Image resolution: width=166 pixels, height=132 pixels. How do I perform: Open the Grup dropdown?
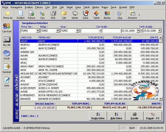point(78,31)
